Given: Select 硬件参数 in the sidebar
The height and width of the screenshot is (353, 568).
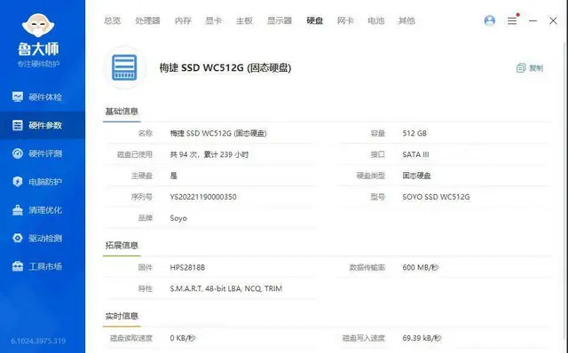Looking at the screenshot, I should [43, 125].
